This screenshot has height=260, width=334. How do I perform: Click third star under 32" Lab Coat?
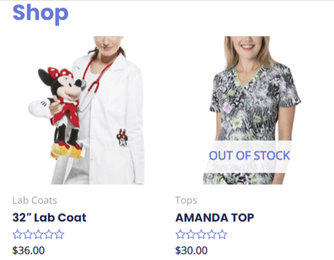[38, 234]
